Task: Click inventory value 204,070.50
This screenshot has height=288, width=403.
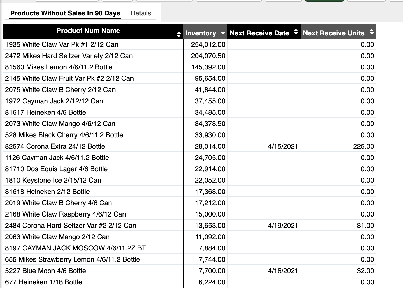Action: 208,56
